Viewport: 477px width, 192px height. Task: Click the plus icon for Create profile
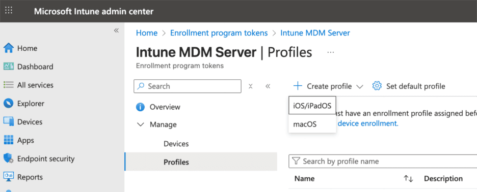pyautogui.click(x=298, y=86)
